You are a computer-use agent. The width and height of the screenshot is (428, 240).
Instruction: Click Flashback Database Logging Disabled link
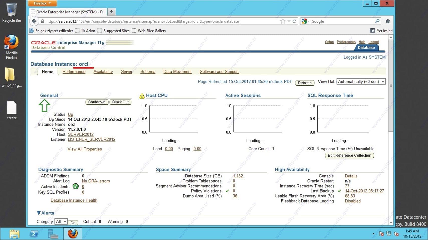coord(353,201)
